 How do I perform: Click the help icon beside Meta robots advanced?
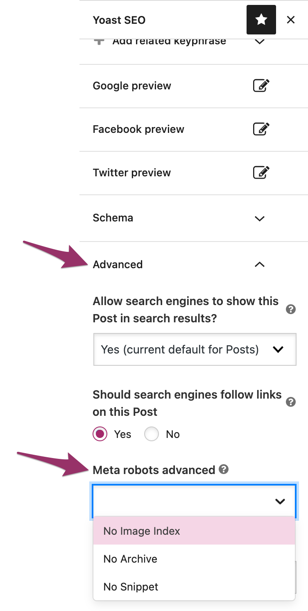click(x=224, y=470)
